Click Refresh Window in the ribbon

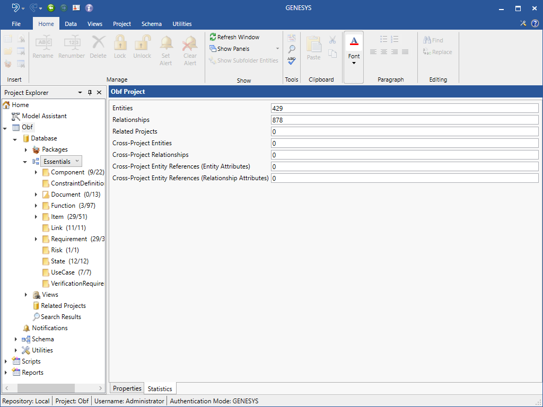(234, 37)
